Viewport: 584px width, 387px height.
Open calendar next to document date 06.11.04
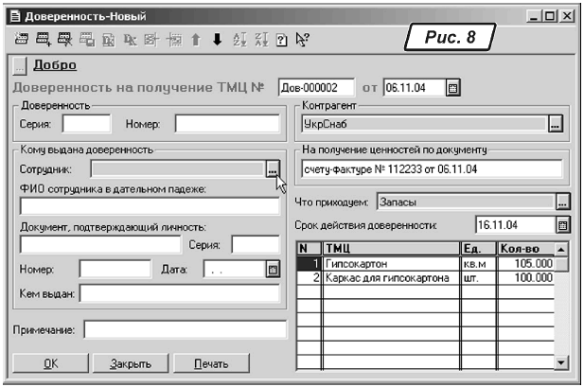452,88
